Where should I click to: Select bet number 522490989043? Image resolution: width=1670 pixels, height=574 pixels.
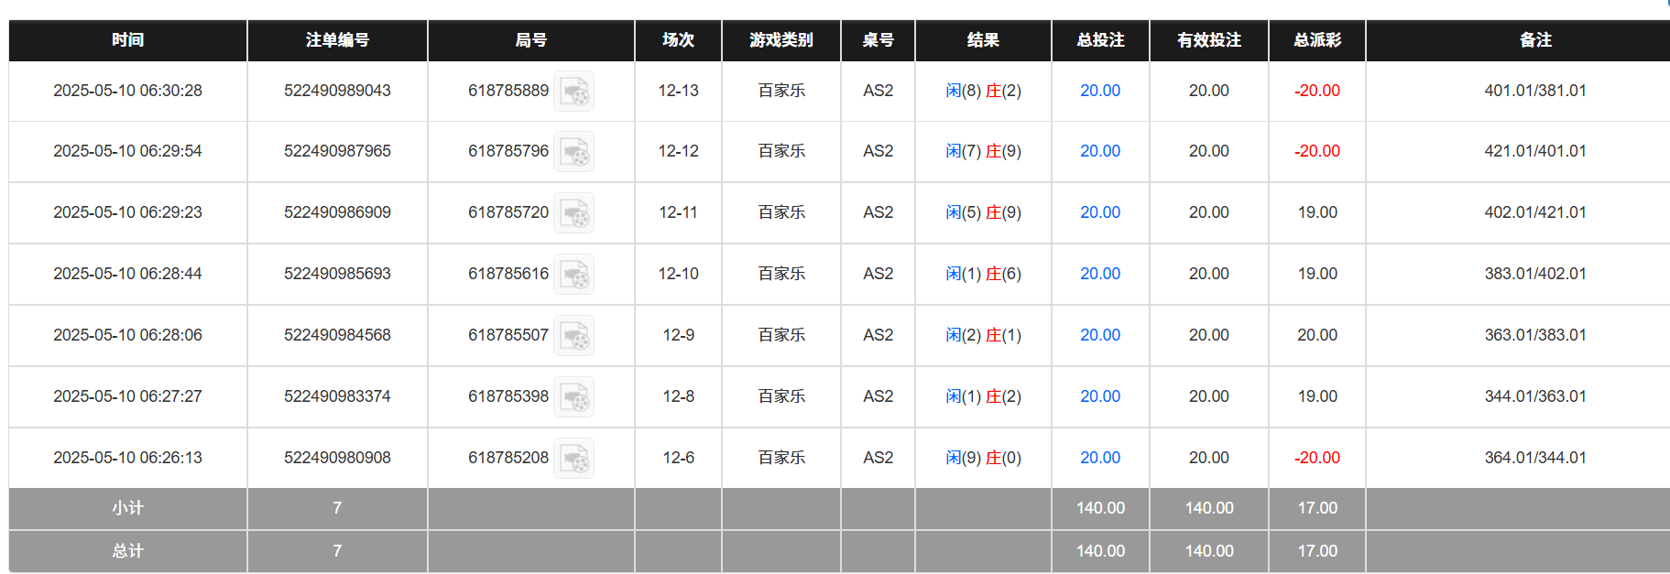pyautogui.click(x=337, y=91)
